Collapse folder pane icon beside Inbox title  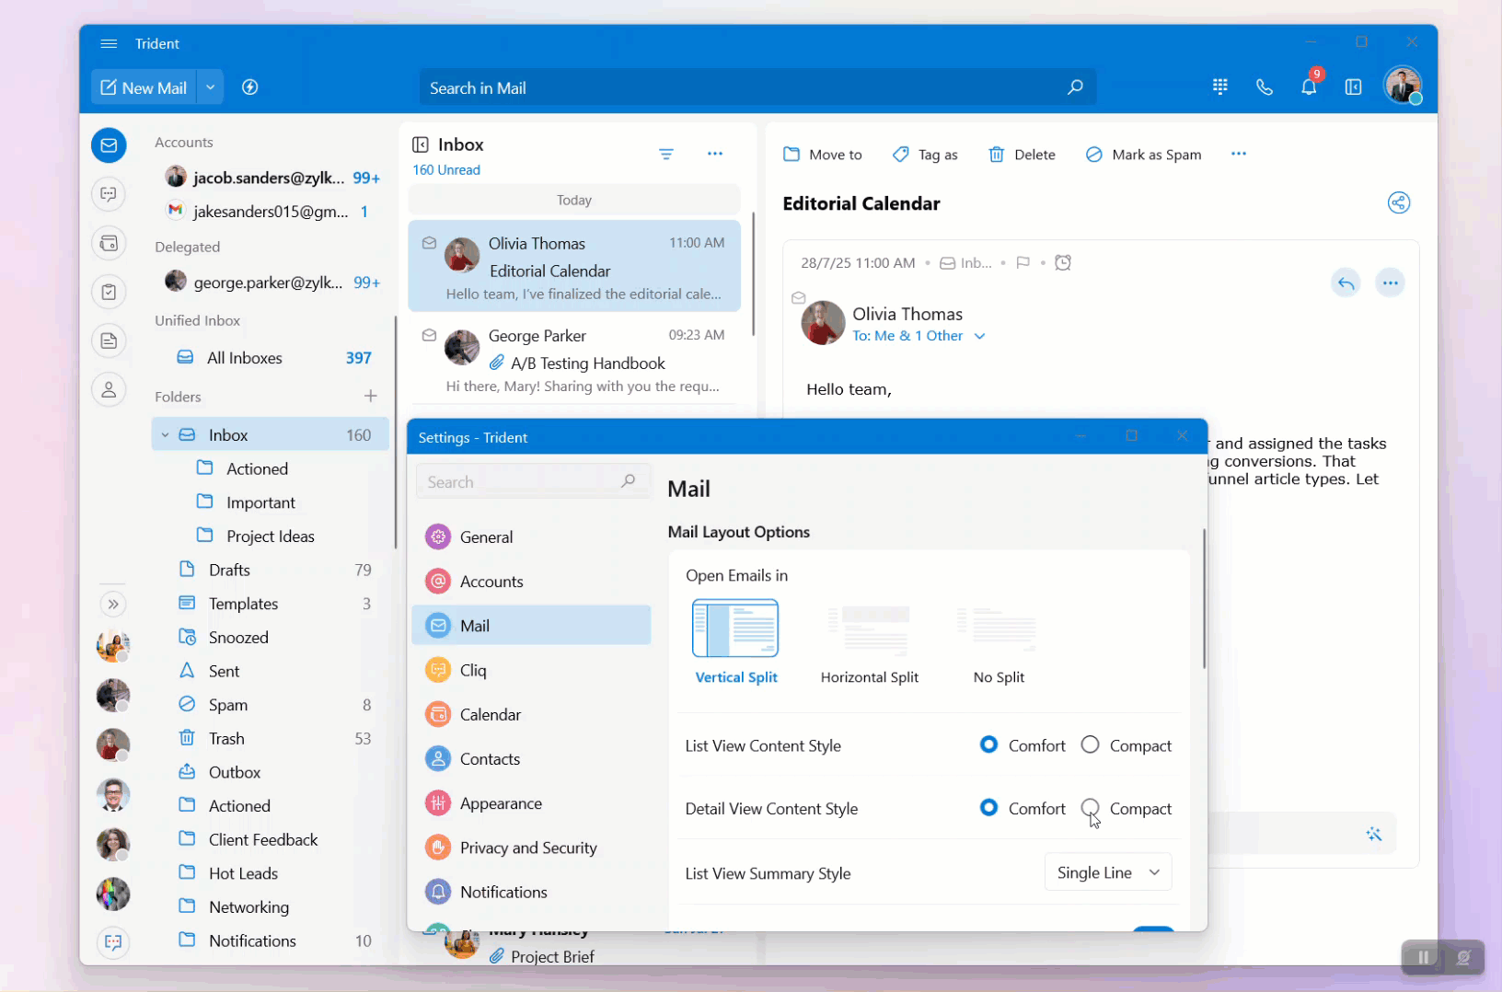tap(421, 144)
